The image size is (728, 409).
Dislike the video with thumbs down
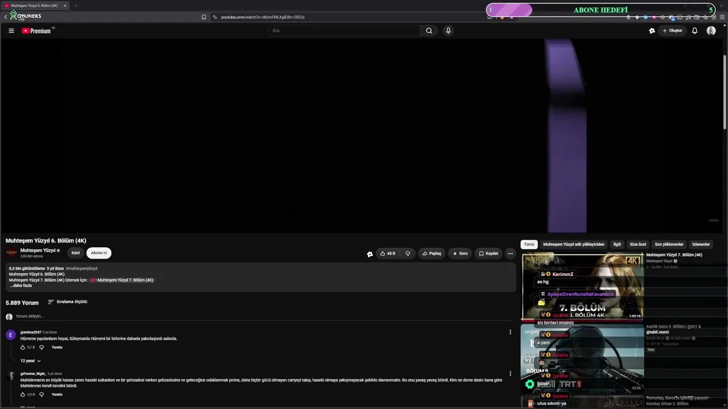(408, 253)
